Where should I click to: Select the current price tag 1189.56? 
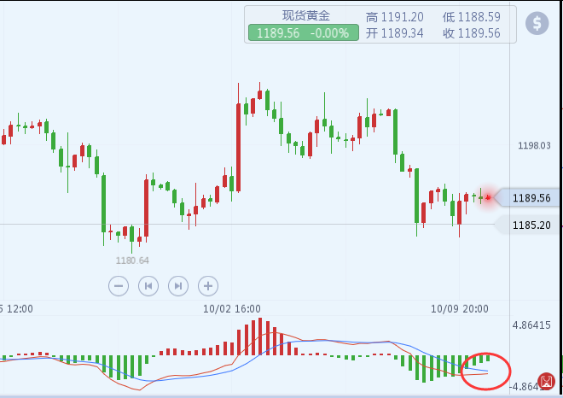[x=533, y=197]
